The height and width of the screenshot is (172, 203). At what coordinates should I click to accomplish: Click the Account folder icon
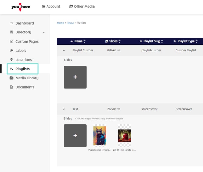click(44, 6)
